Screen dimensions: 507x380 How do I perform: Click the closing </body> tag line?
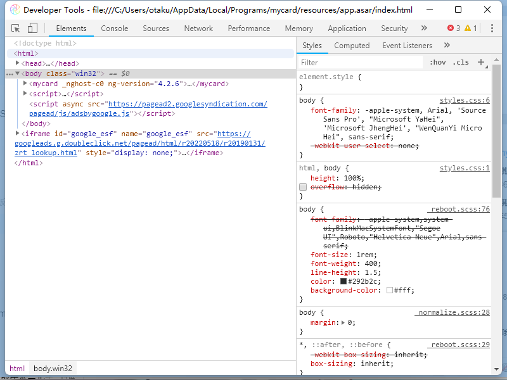36,123
